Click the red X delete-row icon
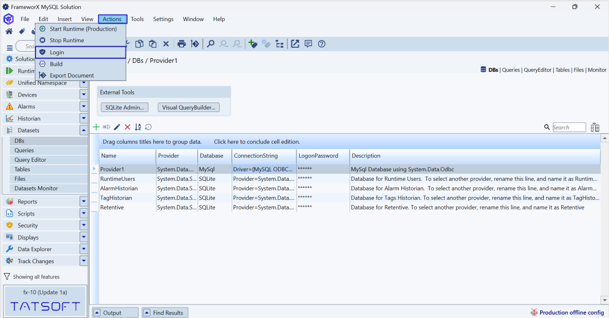The image size is (609, 318). tap(127, 127)
